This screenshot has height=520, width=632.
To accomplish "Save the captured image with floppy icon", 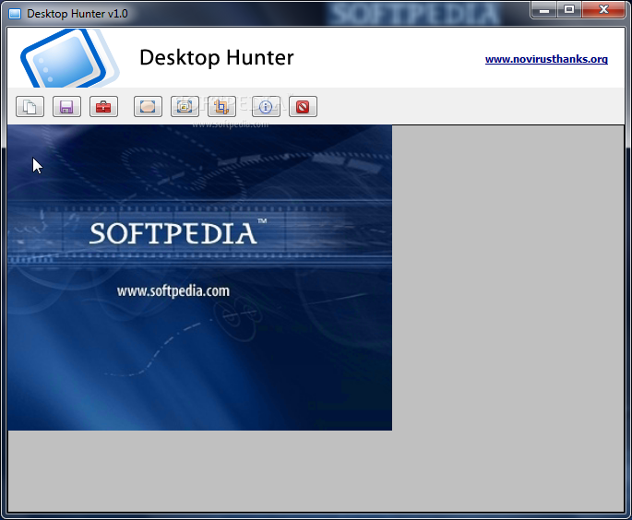I will pos(66,107).
